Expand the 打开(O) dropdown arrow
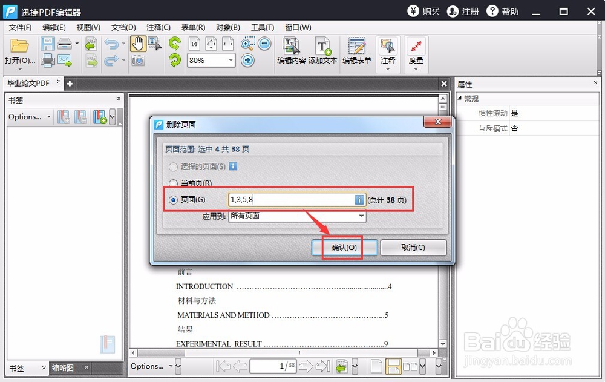 (x=20, y=69)
